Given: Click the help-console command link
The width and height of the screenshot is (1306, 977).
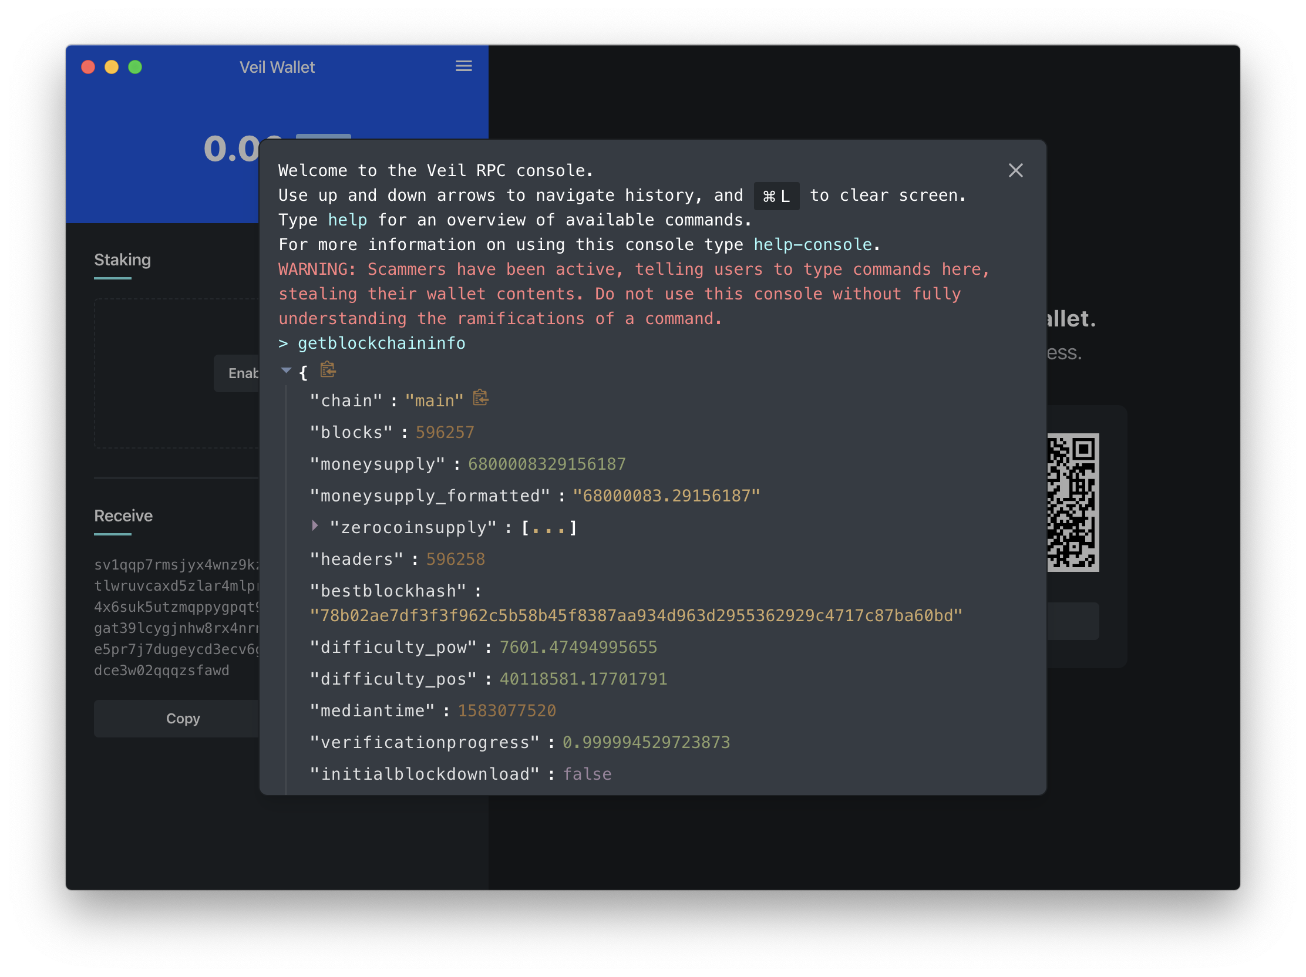Looking at the screenshot, I should (812, 245).
